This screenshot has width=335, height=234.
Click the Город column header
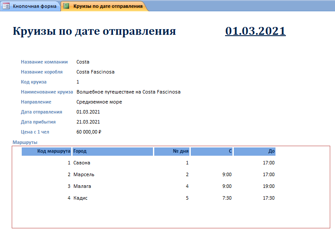point(113,151)
